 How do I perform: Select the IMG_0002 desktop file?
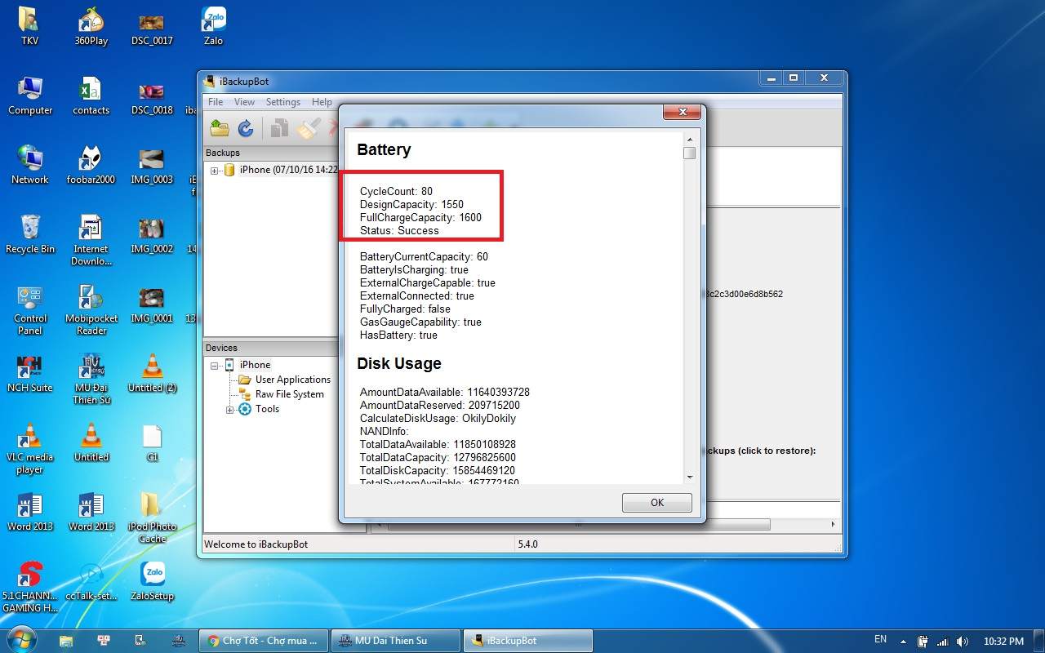[152, 235]
